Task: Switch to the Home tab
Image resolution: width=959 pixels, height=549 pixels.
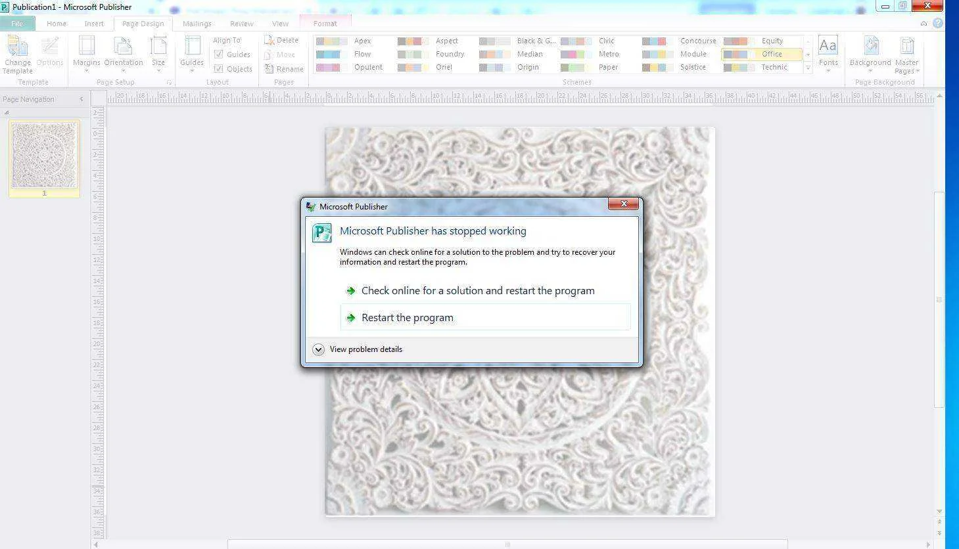Action: point(56,23)
